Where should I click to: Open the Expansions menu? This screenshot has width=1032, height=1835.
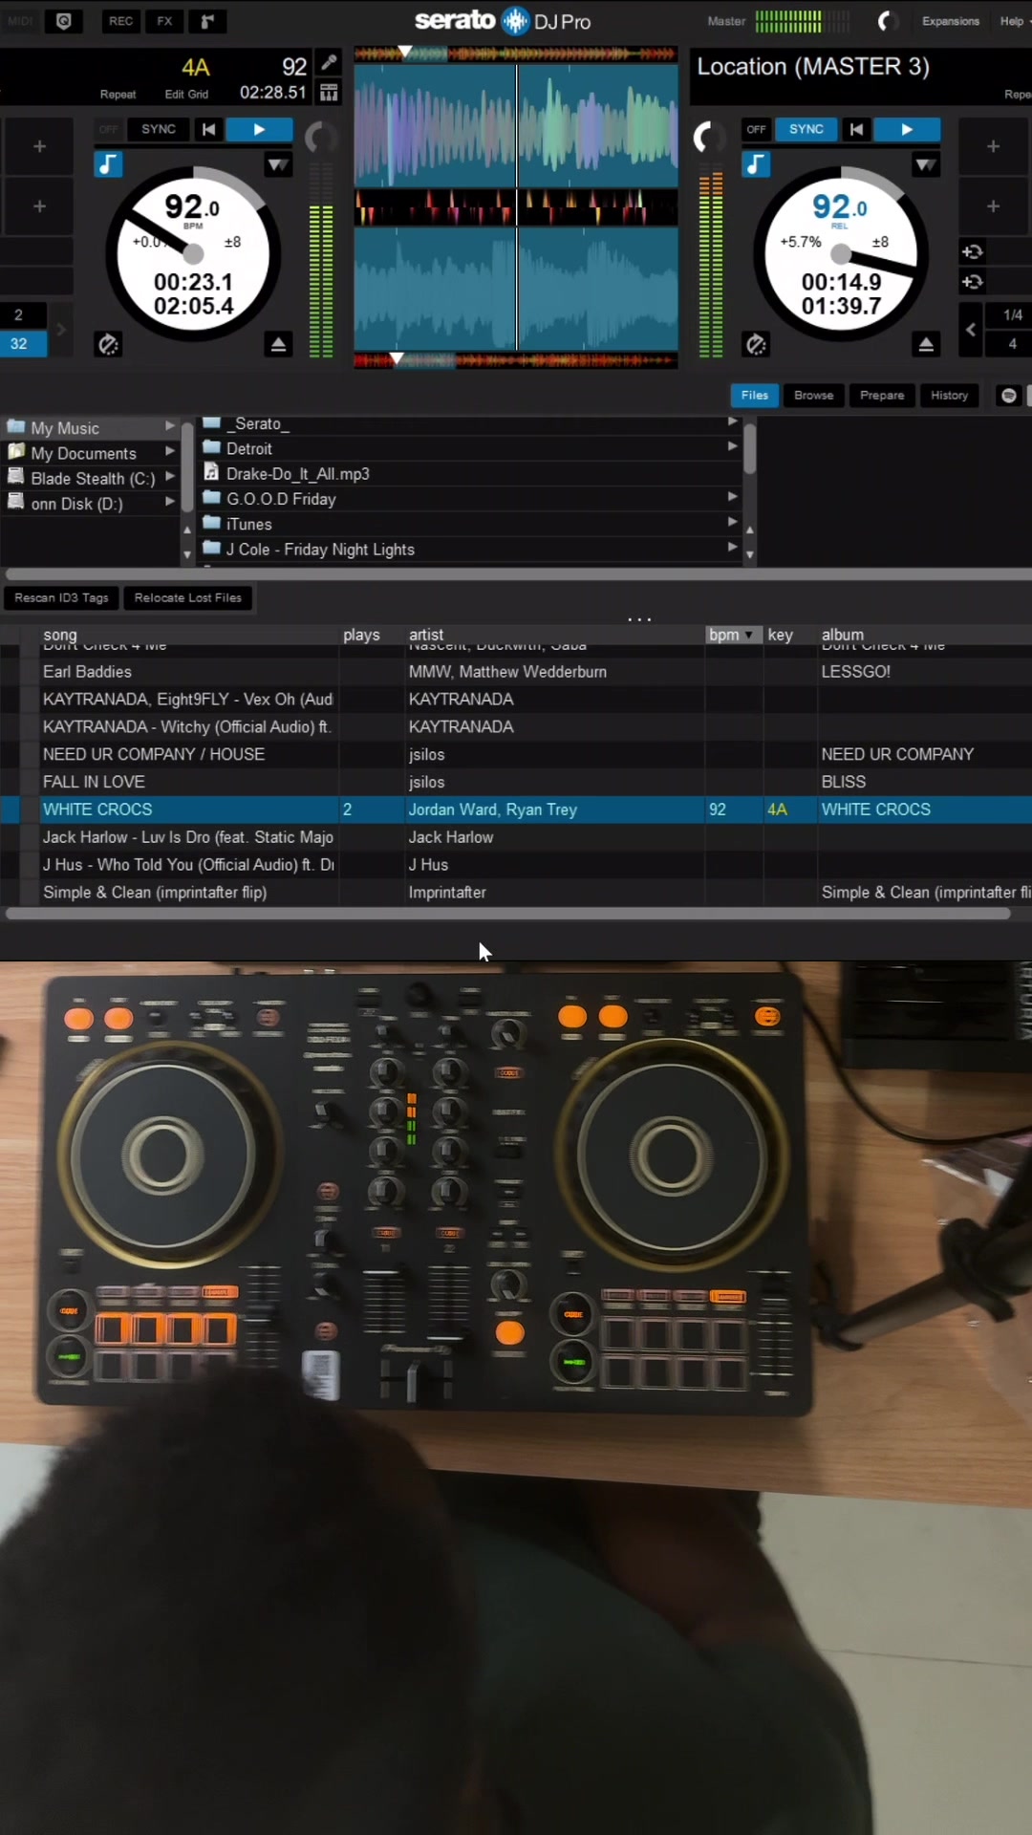950,21
